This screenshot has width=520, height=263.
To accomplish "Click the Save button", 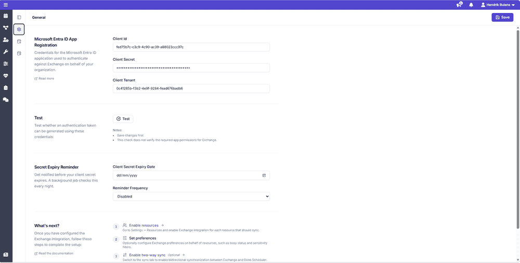I will coord(502,17).
